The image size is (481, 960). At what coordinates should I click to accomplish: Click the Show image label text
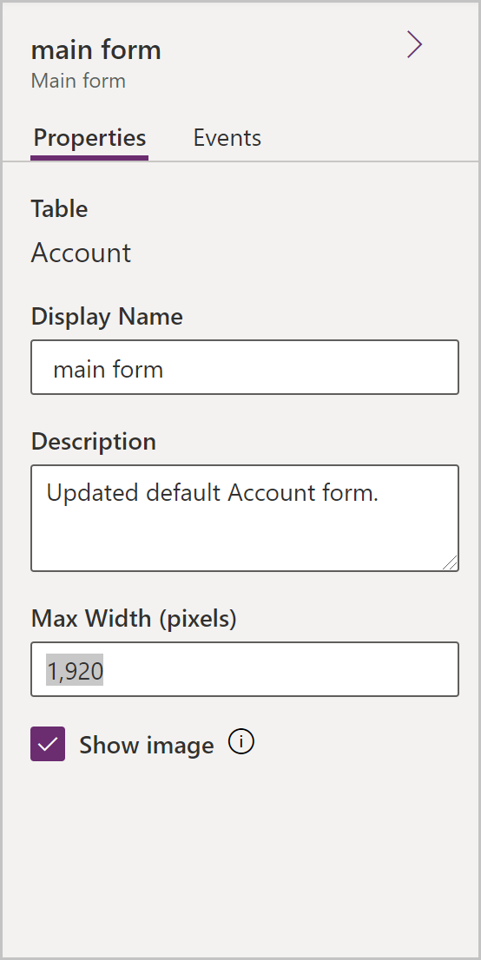[147, 745]
